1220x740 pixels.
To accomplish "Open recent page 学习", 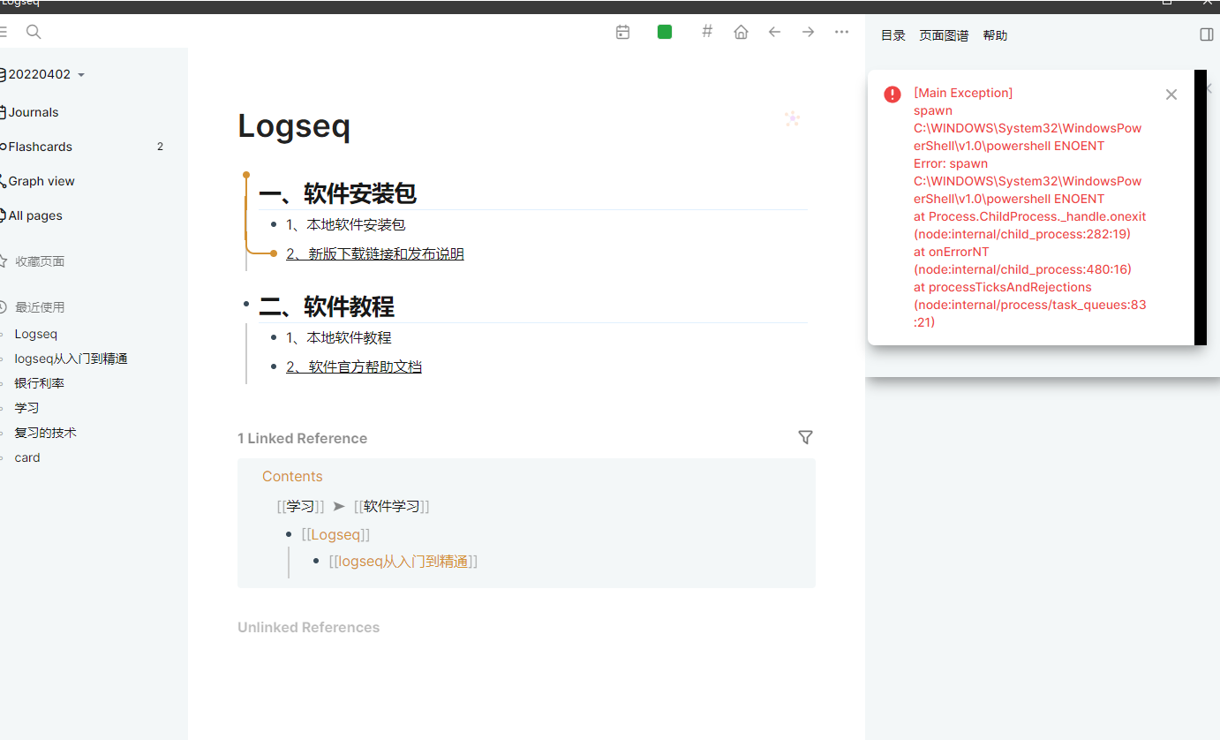I will coord(26,408).
